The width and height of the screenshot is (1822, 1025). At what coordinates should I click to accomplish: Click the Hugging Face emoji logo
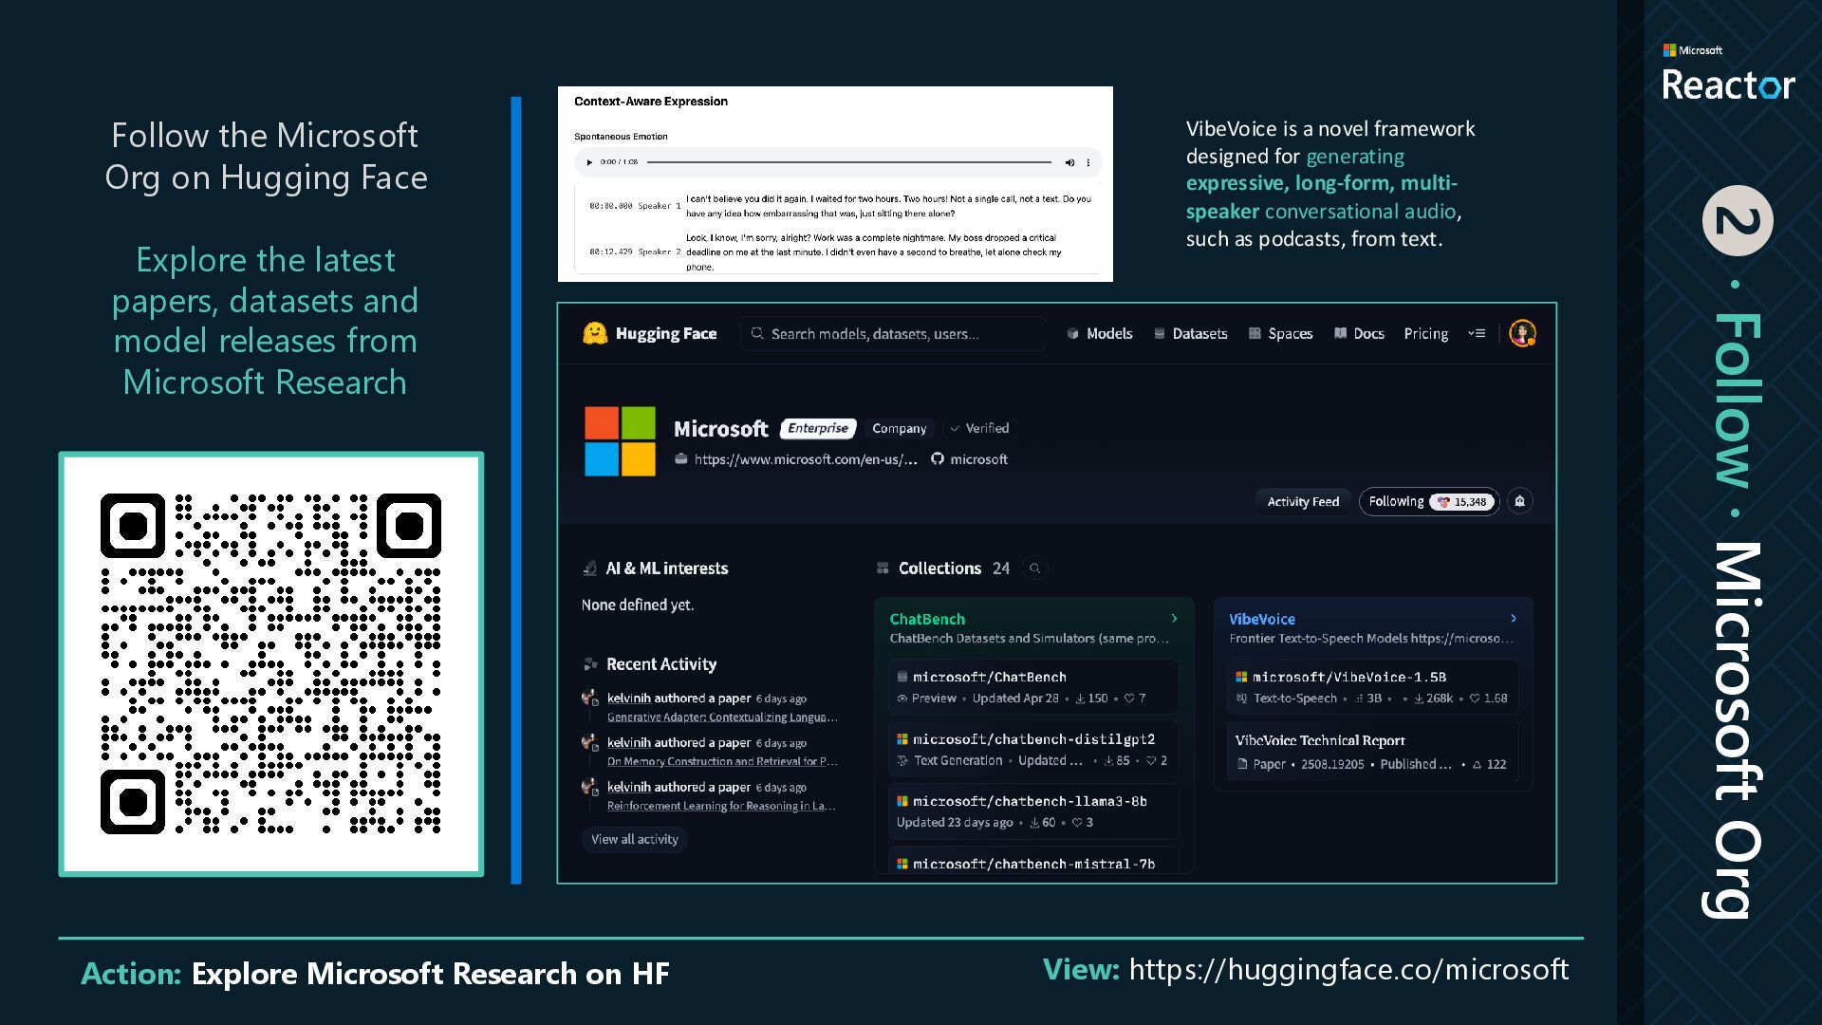(x=595, y=333)
